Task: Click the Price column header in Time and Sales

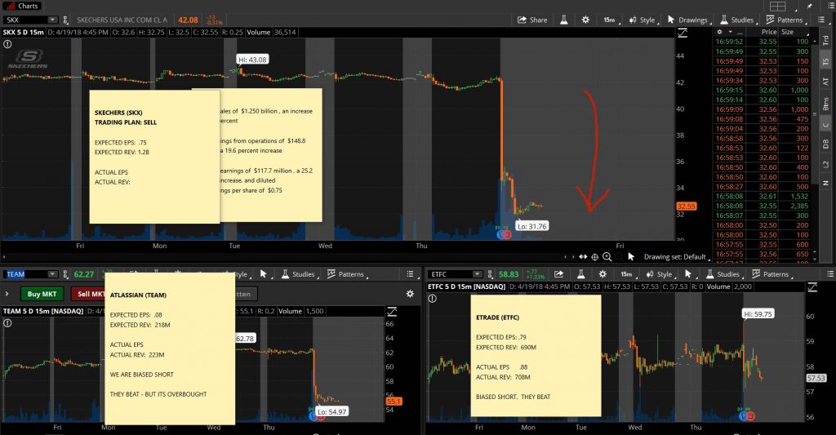Action: pos(769,32)
